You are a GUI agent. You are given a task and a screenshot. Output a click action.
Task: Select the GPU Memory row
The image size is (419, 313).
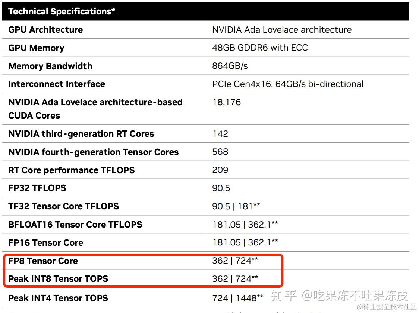36,48
